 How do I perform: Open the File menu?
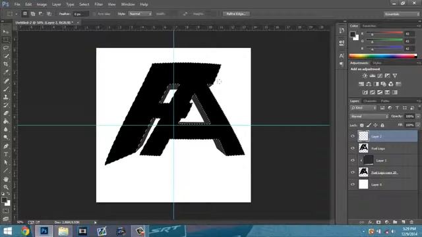17,5
